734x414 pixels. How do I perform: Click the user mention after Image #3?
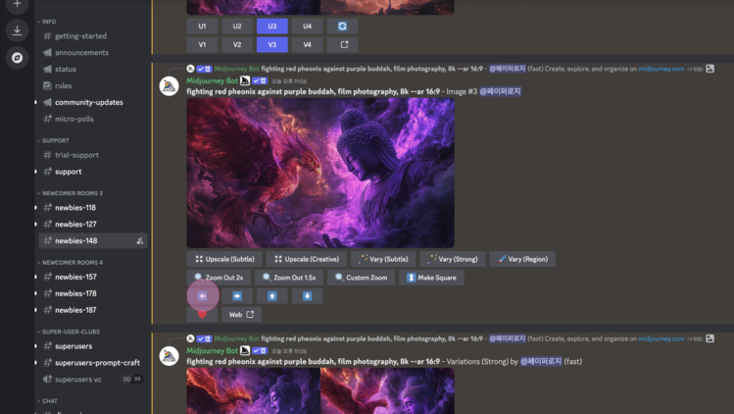point(500,91)
